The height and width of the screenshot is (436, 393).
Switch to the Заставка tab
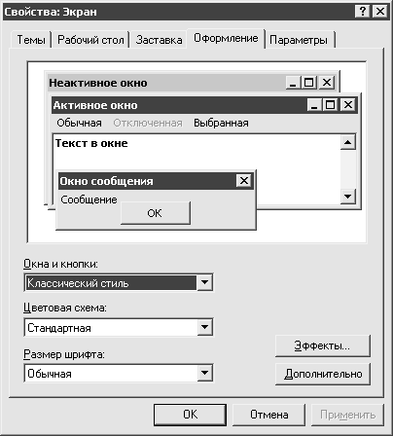159,40
